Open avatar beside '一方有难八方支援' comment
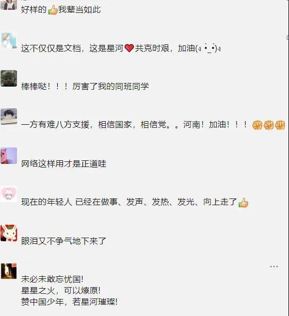Viewport: 289px width, 316px height. [9, 117]
